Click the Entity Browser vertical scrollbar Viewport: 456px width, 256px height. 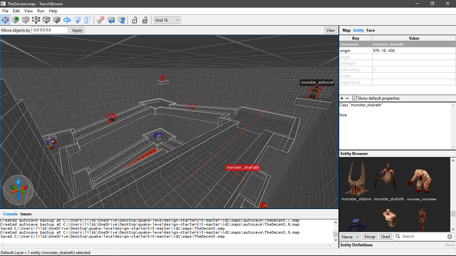[453, 194]
